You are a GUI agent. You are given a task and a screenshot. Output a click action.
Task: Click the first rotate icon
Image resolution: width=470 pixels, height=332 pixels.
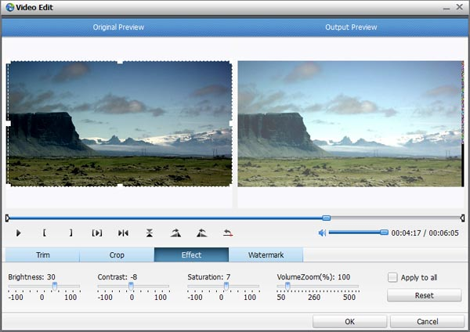coord(175,233)
